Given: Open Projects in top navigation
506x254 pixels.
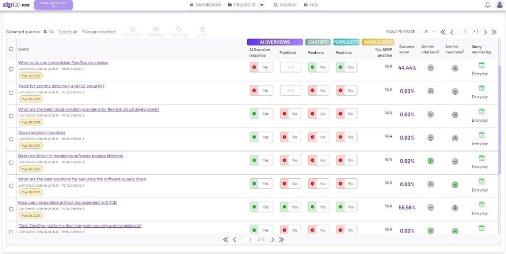Looking at the screenshot, I should click(242, 5).
